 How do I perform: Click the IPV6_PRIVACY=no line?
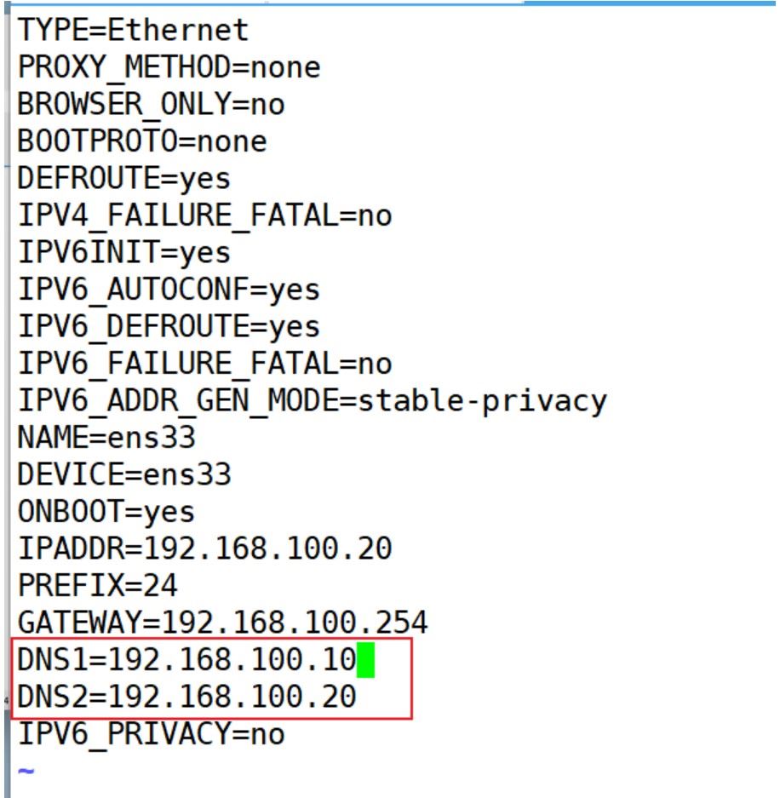coord(151,734)
